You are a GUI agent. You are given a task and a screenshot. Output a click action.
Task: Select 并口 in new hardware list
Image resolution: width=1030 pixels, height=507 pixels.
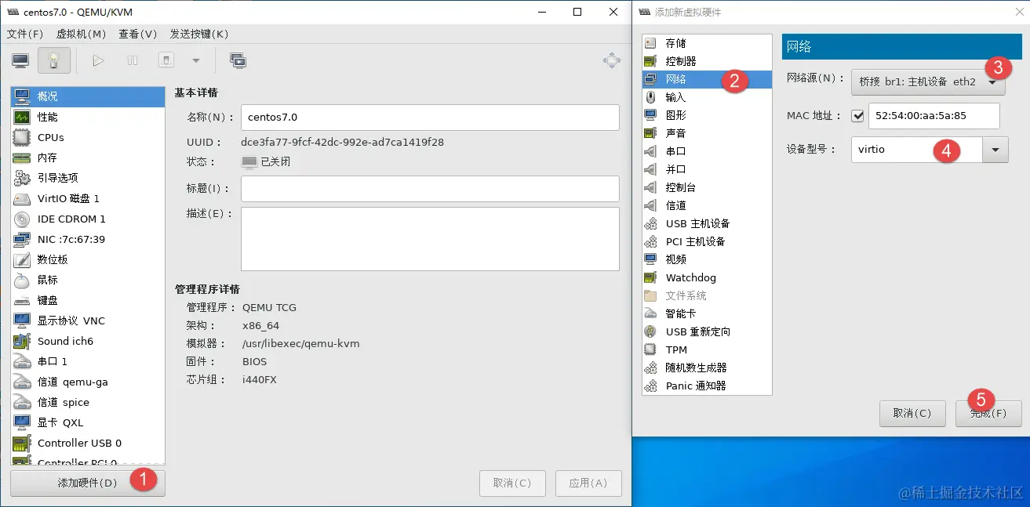(x=707, y=169)
